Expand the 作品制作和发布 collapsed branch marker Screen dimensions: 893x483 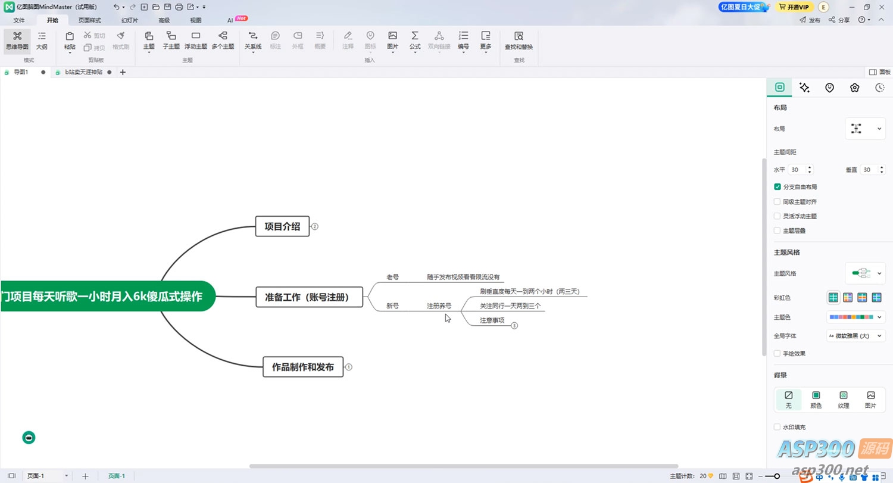349,367
